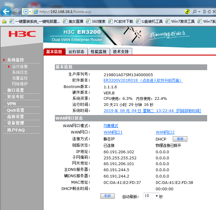Expand the 系统监控 sidebar menu

16,60
